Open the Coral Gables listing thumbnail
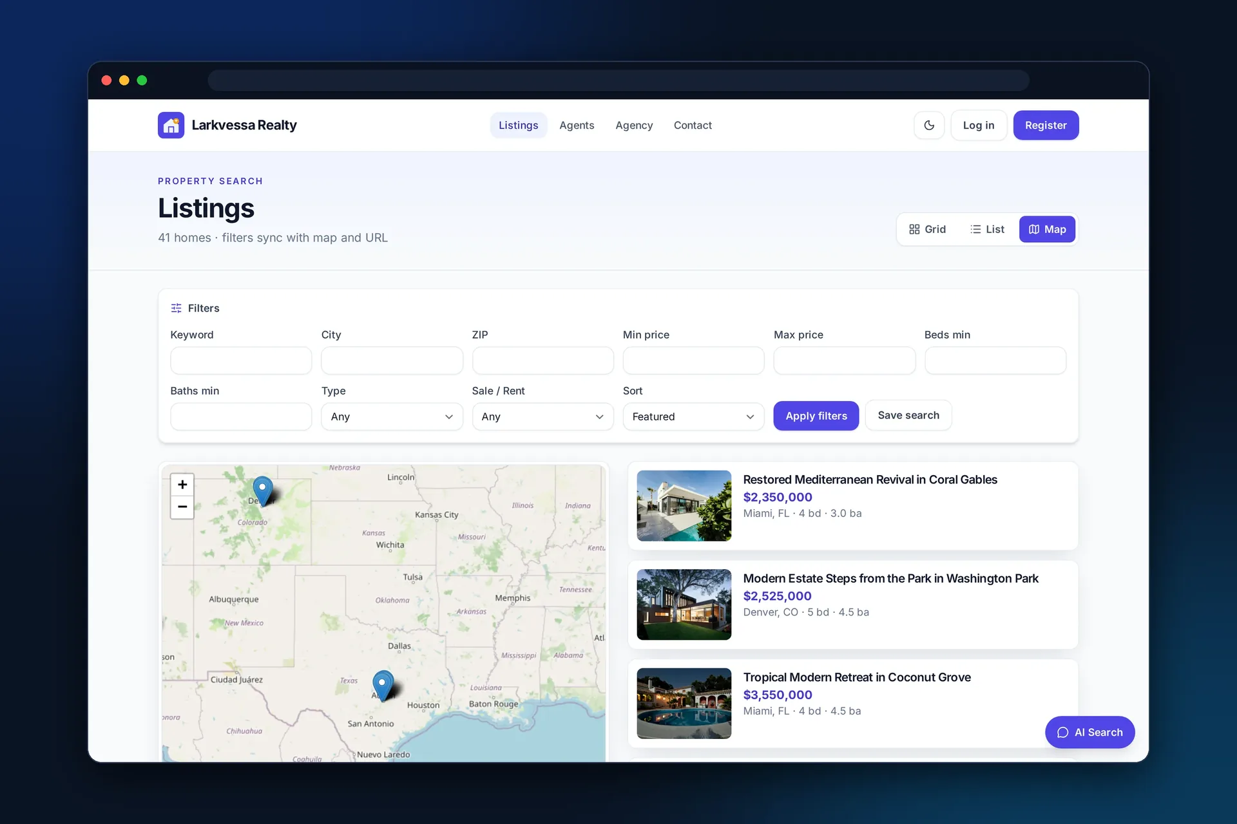The height and width of the screenshot is (824, 1237). point(684,505)
